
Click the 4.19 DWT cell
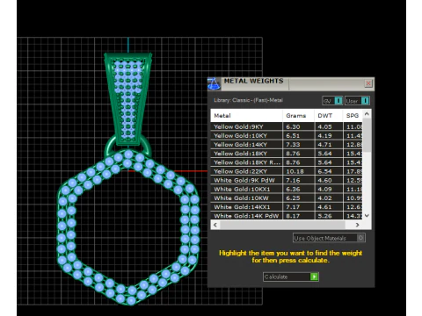[x=329, y=136]
